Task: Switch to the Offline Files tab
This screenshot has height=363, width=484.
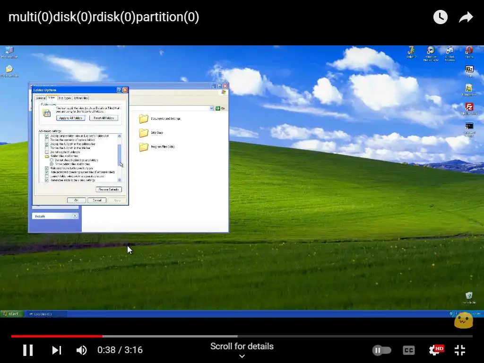Action: click(81, 98)
